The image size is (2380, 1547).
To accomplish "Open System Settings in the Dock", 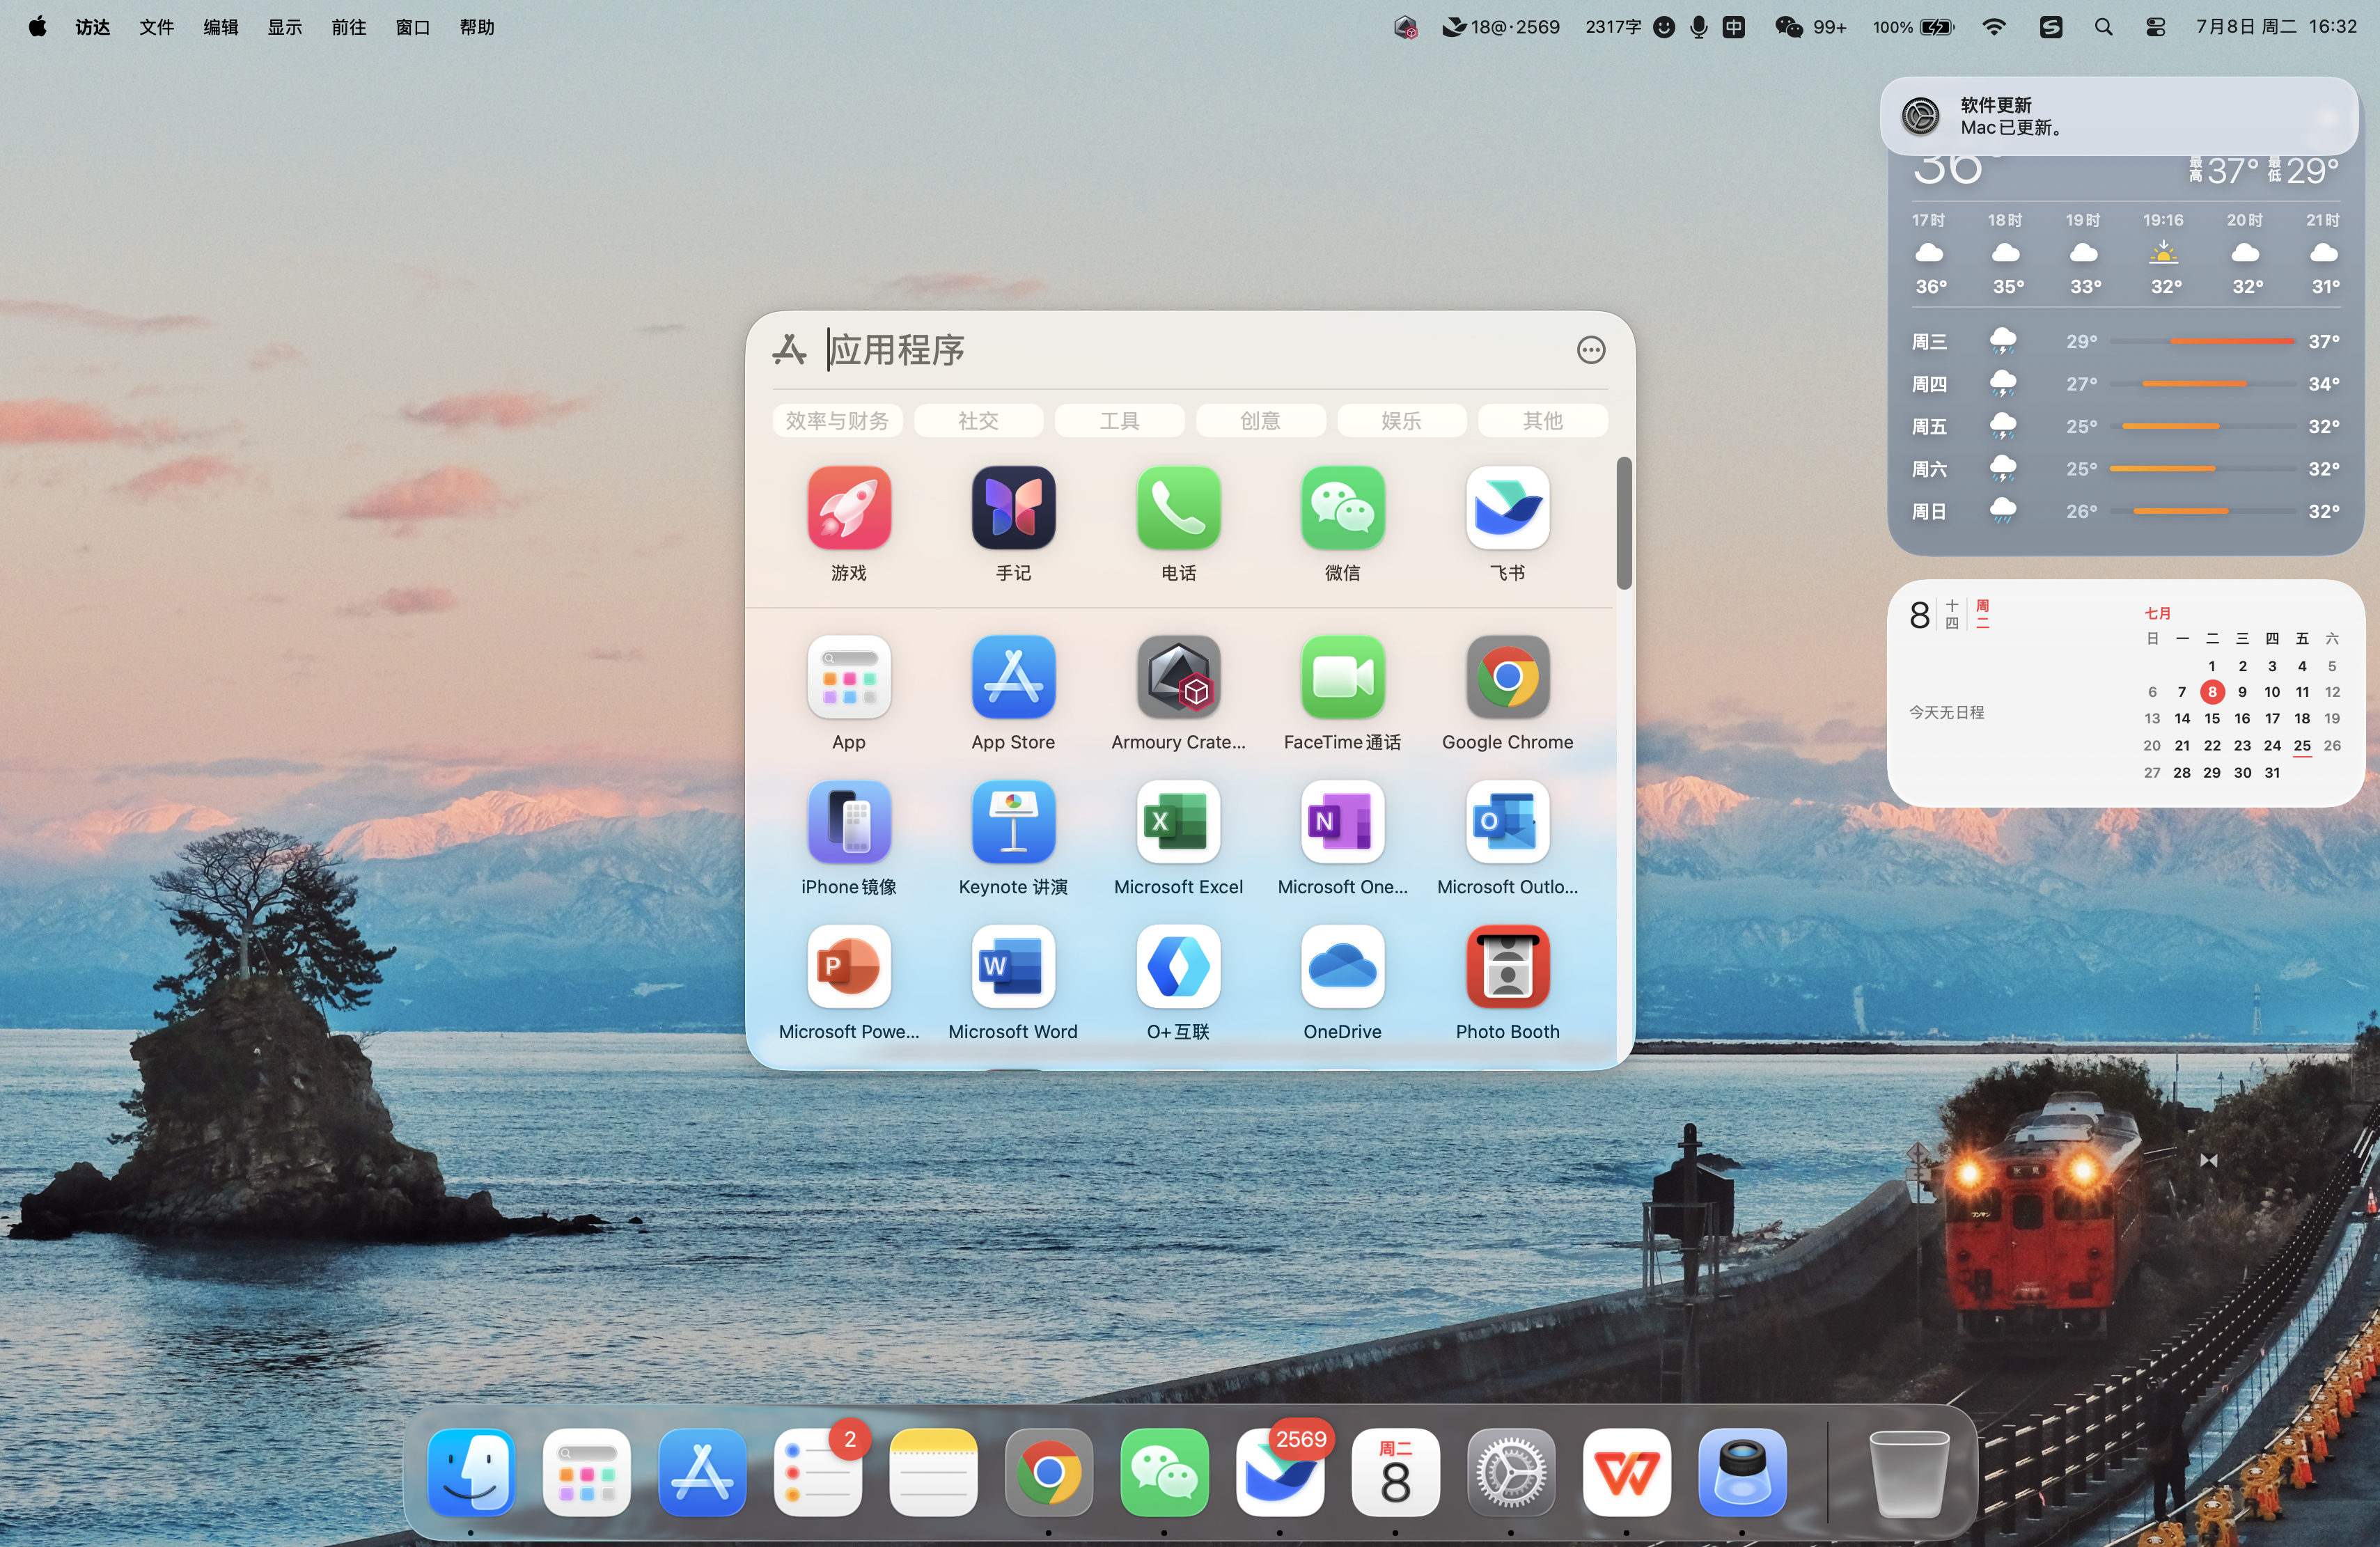I will (x=1510, y=1472).
